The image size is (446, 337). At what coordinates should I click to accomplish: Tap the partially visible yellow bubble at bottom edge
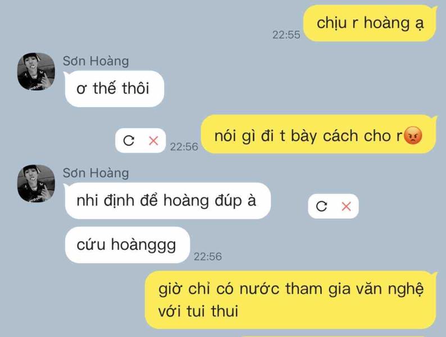click(x=339, y=336)
